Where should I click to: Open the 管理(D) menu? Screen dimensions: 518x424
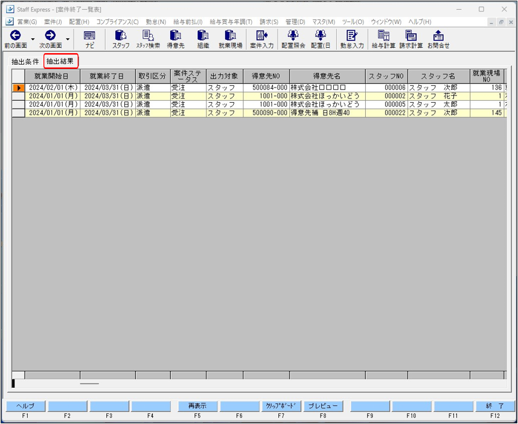295,22
